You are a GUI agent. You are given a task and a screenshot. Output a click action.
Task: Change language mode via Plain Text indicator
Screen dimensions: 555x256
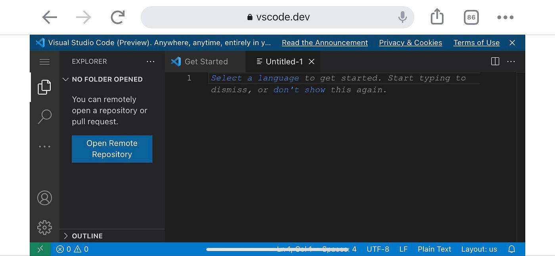click(434, 249)
